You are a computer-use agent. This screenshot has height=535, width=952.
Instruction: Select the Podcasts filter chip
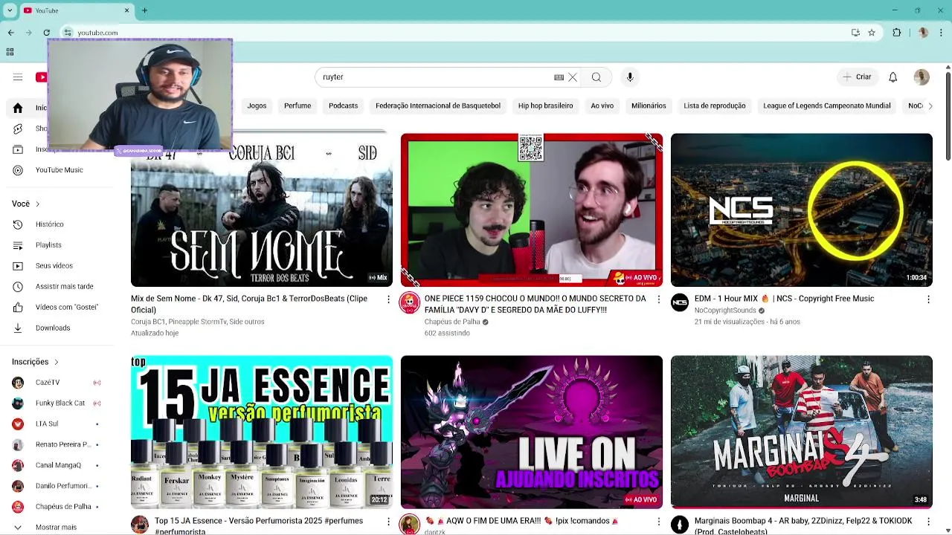(344, 106)
